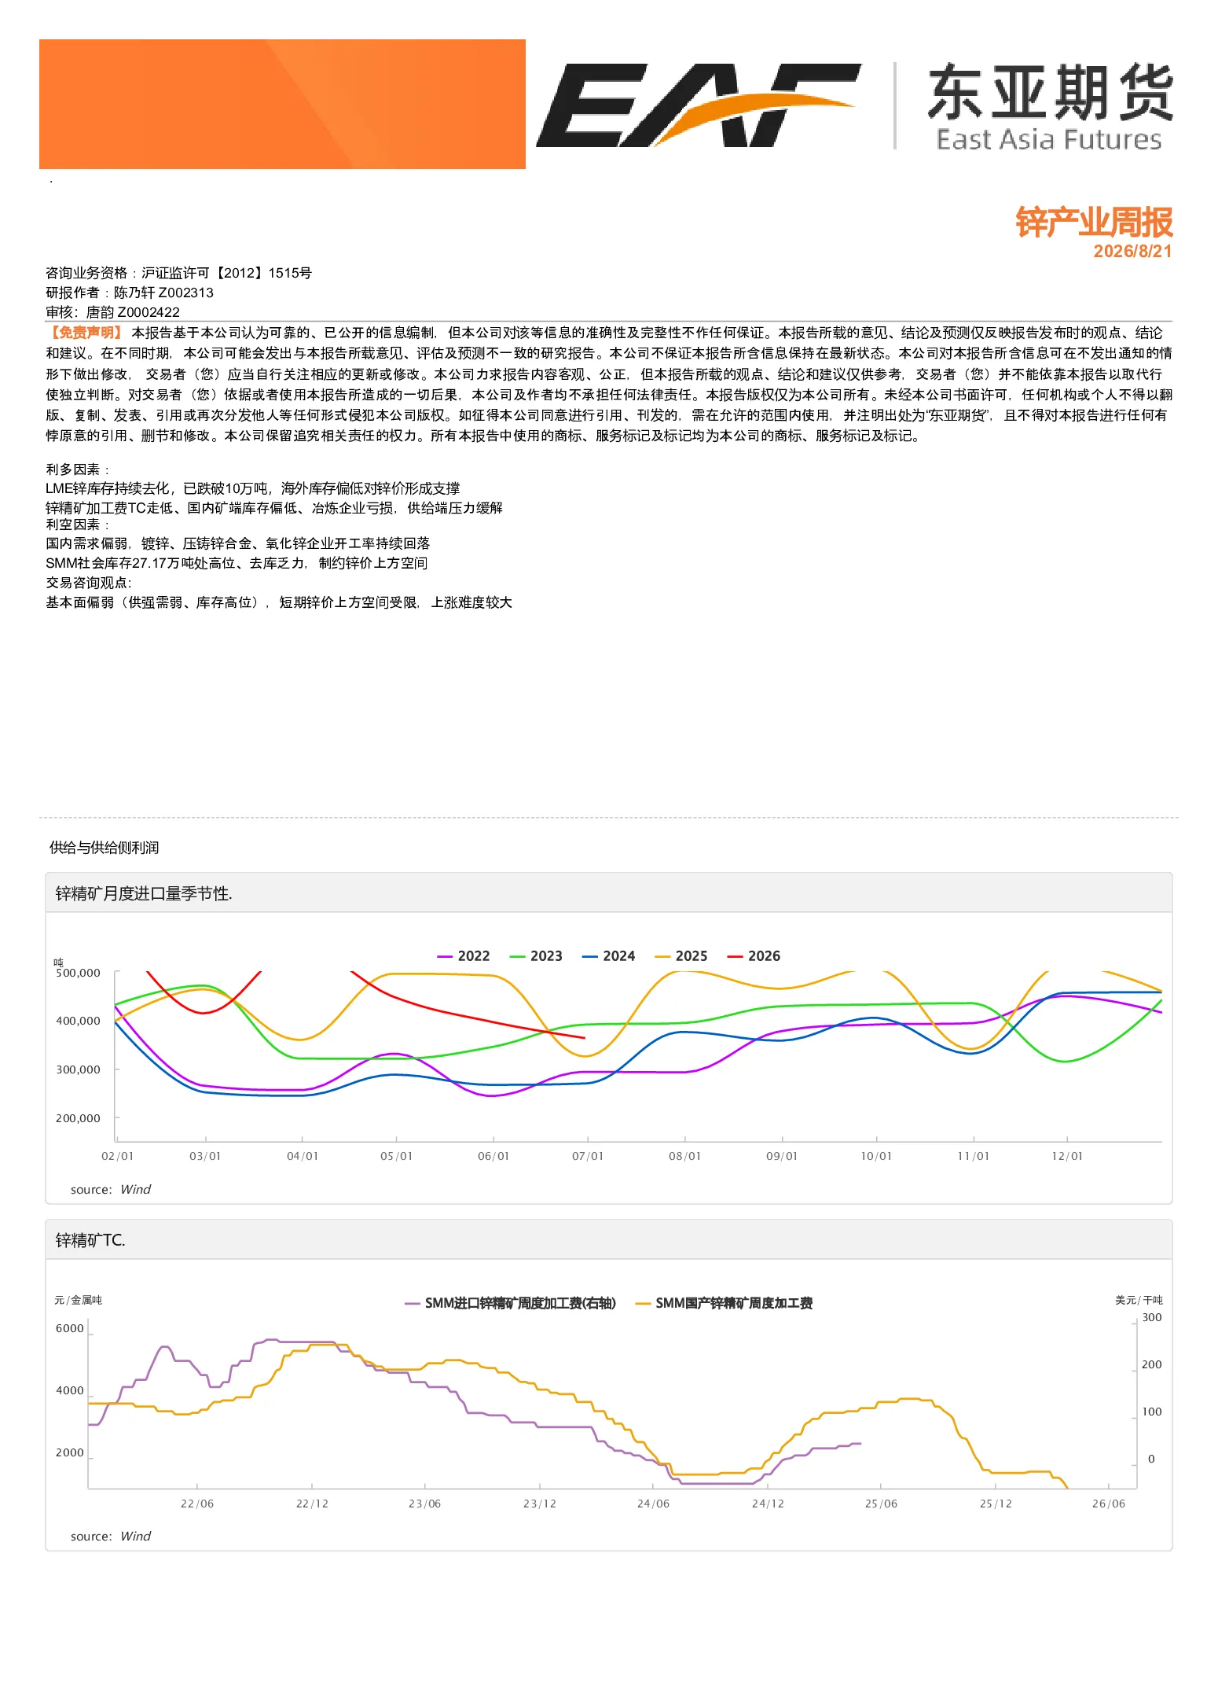Click the "2026" legend entry in the import chart
The image size is (1218, 1708).
click(x=754, y=956)
